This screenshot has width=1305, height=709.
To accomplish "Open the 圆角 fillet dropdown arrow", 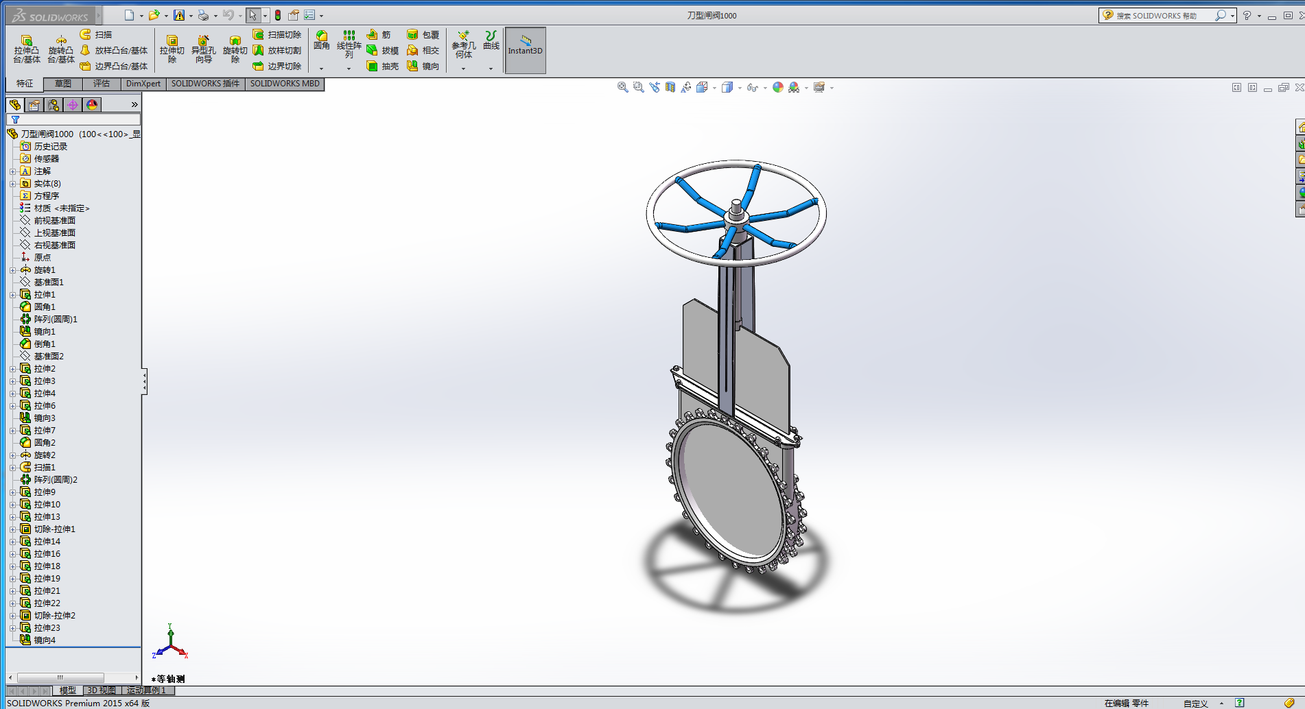I will tap(321, 69).
